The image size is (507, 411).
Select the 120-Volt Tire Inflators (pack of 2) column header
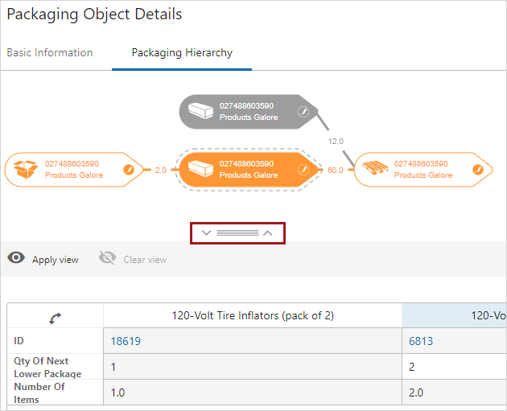[251, 315]
